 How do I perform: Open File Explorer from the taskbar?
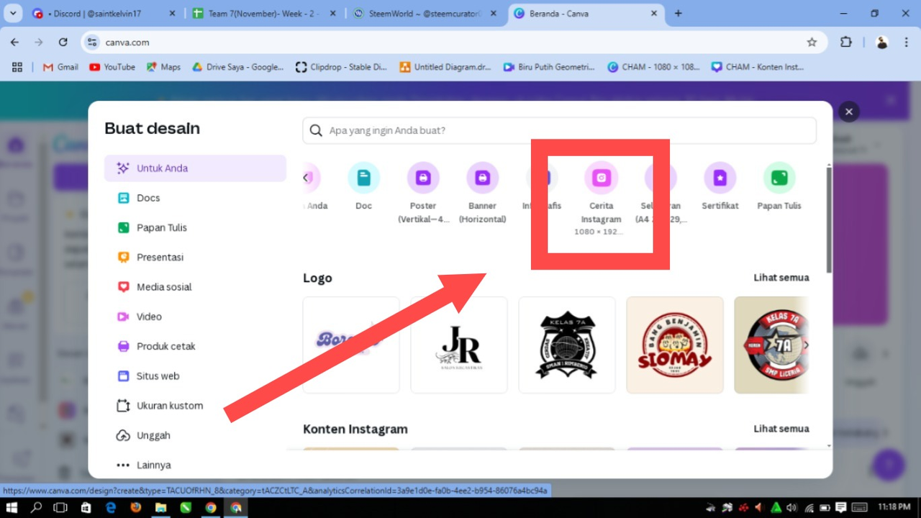click(x=160, y=508)
